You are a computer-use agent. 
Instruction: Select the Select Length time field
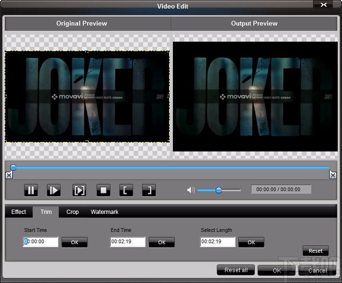point(217,242)
